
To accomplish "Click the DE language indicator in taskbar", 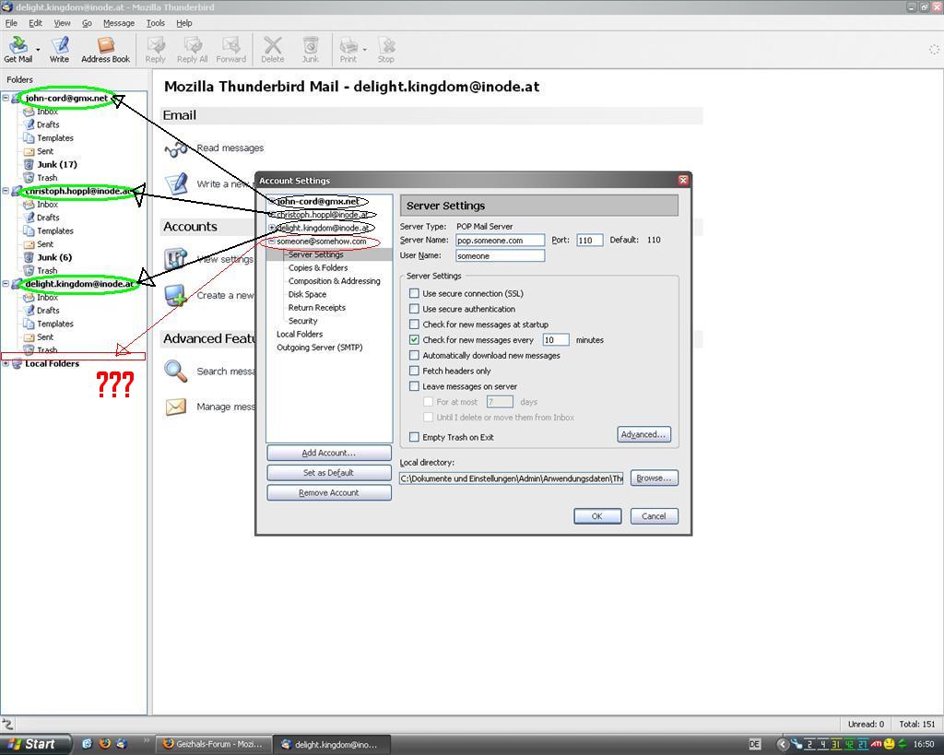I will [x=755, y=744].
